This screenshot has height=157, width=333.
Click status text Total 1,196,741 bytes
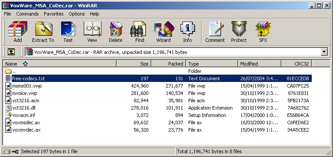(x=209, y=151)
